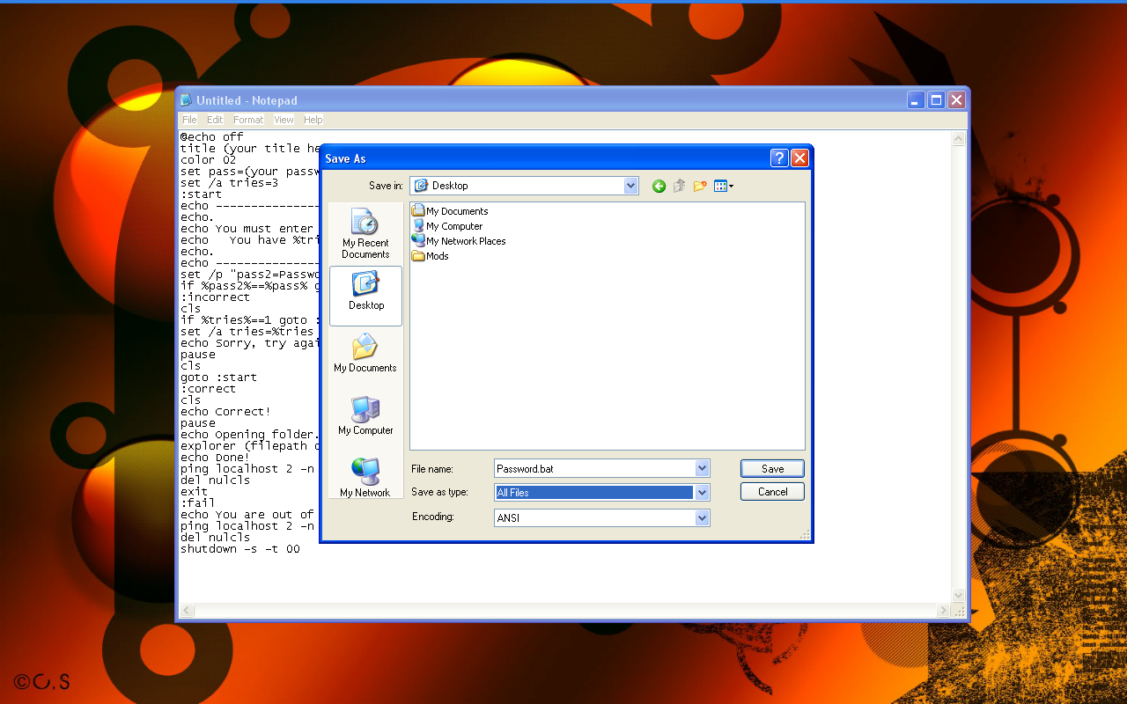Click the 'goto :start' line in Notepad
Viewport: 1127px width, 704px height.
(219, 378)
